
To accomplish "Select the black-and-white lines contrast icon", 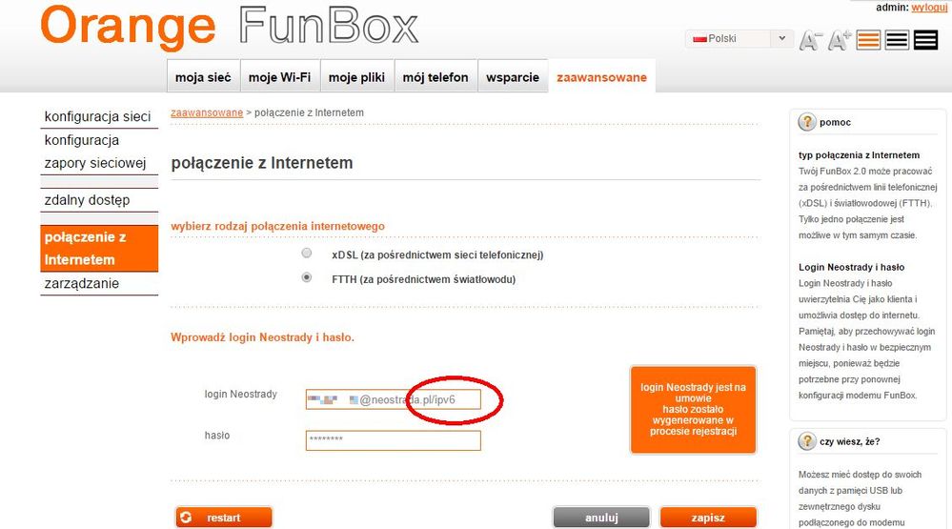I will pyautogui.click(x=897, y=40).
